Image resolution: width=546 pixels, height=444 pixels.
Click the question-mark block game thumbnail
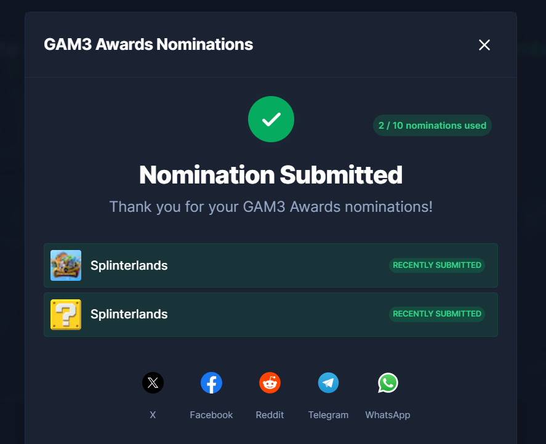66,315
